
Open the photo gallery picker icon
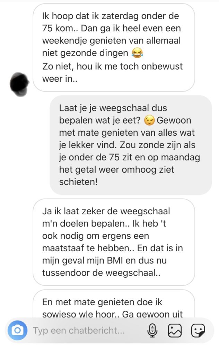coord(175,331)
